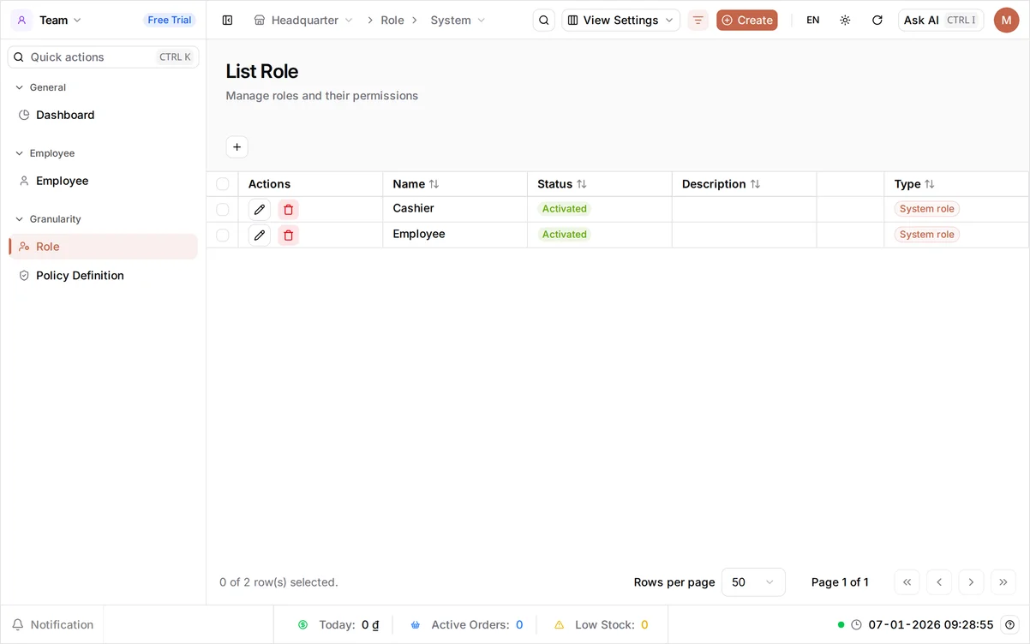Open search with the magnifier icon
Screen dimensions: 1030x644
[544, 20]
